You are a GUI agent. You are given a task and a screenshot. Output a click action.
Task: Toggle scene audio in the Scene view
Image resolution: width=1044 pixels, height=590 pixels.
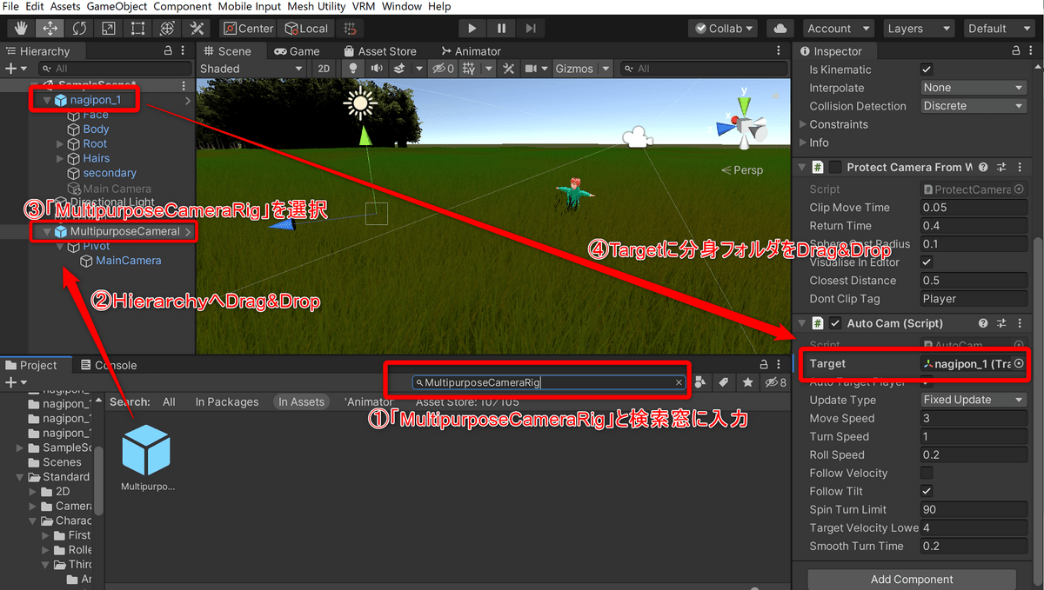click(377, 69)
